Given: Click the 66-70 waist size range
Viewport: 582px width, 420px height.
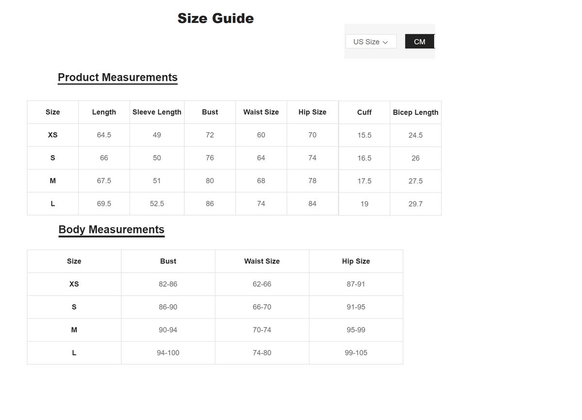Looking at the screenshot, I should pyautogui.click(x=262, y=307).
